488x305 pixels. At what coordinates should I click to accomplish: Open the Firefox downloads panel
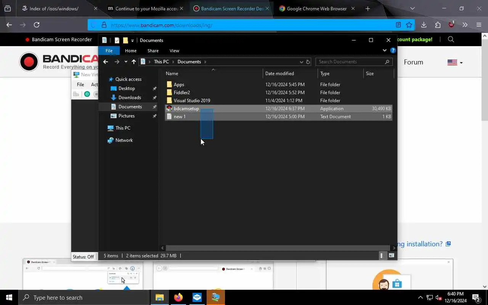coord(424,25)
